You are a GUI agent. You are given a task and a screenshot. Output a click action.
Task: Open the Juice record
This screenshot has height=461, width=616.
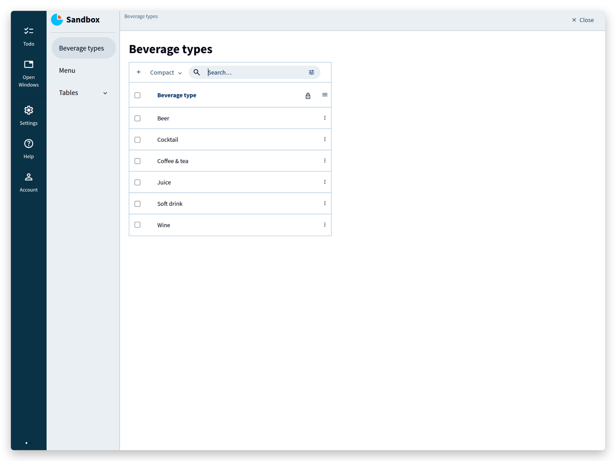click(x=164, y=183)
